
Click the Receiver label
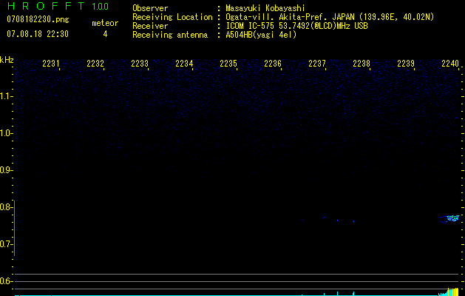coord(150,26)
